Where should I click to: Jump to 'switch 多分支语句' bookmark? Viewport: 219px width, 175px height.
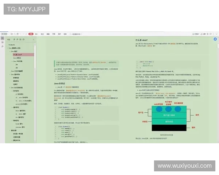click(22, 104)
